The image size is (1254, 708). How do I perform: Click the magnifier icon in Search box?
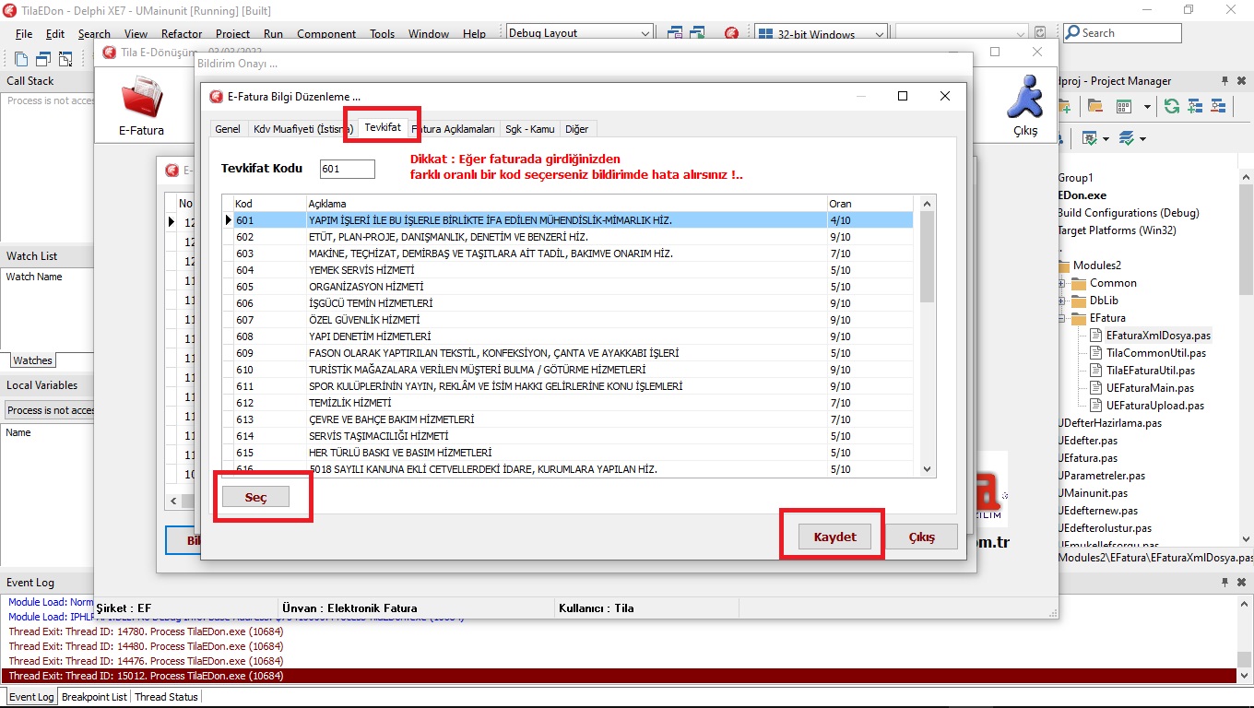1073,33
